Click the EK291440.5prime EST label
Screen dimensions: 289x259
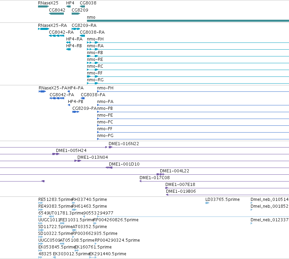108,254
